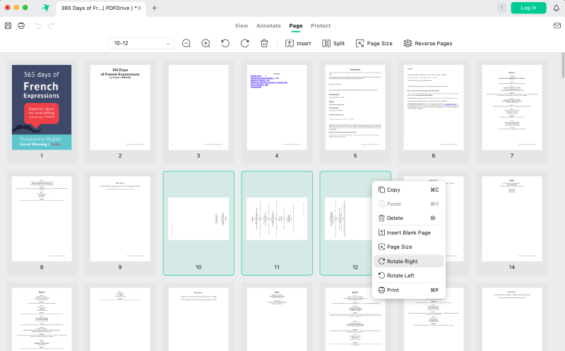Click the print icon in top toolbar

[x=21, y=25]
